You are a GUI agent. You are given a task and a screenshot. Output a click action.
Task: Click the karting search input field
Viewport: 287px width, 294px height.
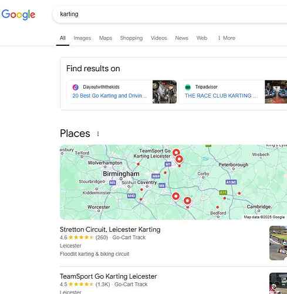point(170,14)
